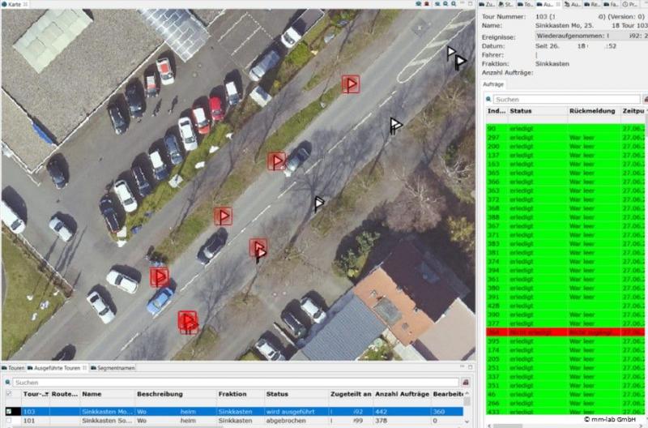Sort orders by the Rückmeldung column header
Viewport: 648px width, 428px height.
click(x=591, y=110)
